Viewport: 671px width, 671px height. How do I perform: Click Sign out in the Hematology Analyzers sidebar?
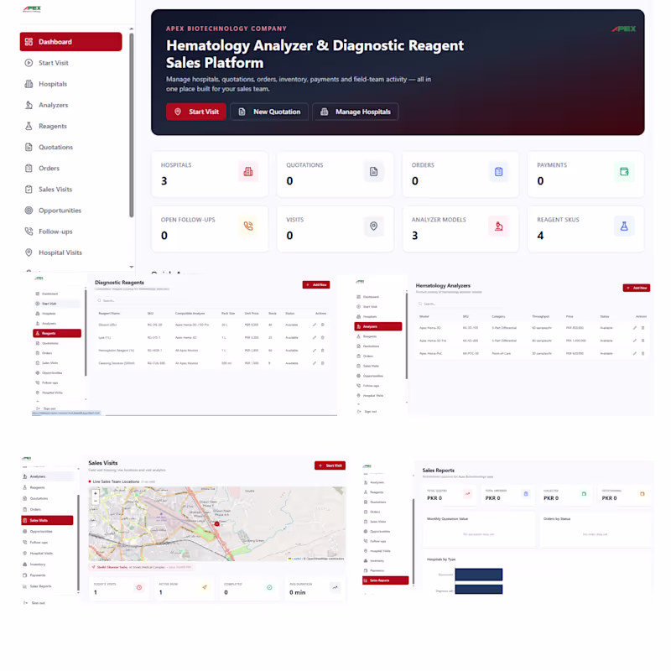(367, 412)
